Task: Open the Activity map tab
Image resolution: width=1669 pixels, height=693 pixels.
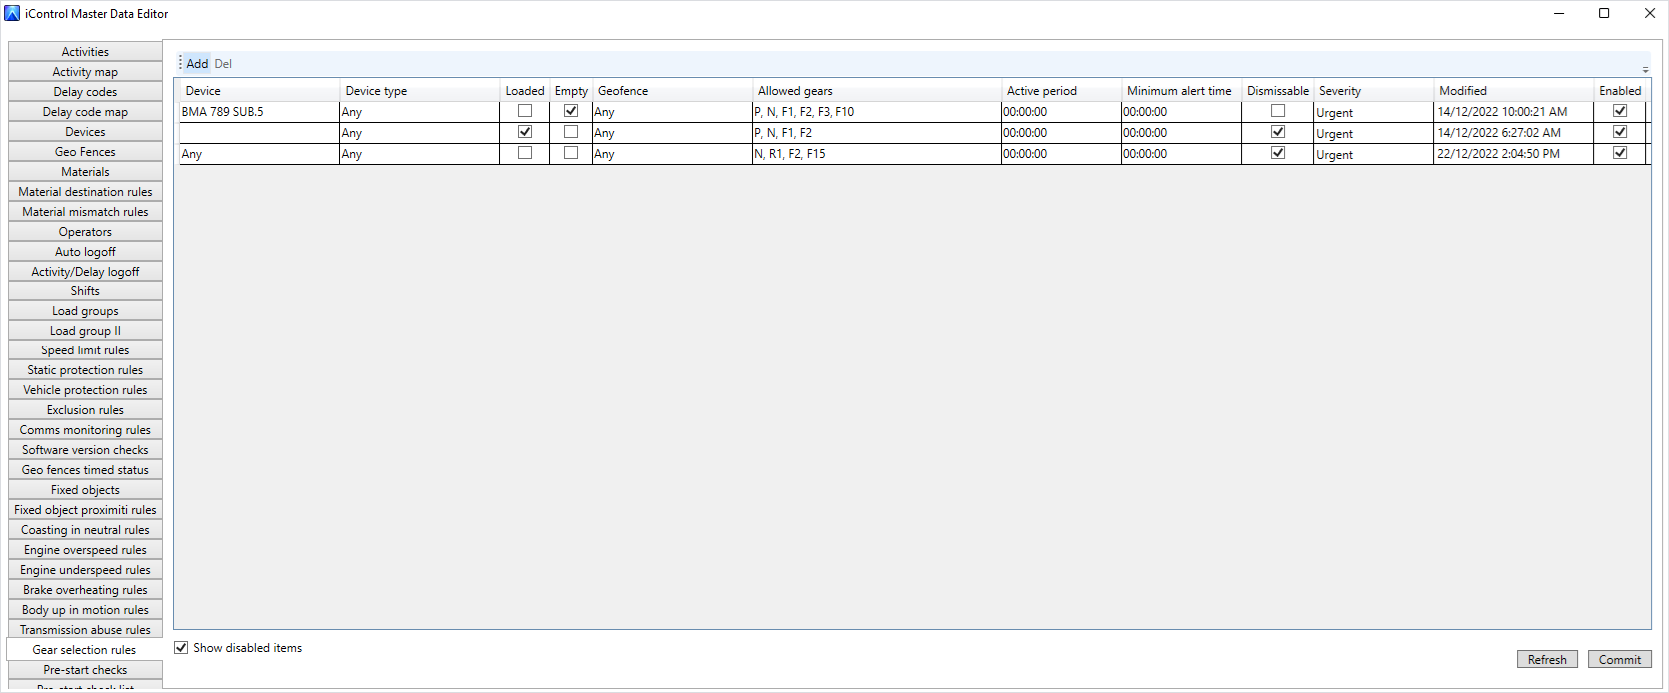Action: 85,72
